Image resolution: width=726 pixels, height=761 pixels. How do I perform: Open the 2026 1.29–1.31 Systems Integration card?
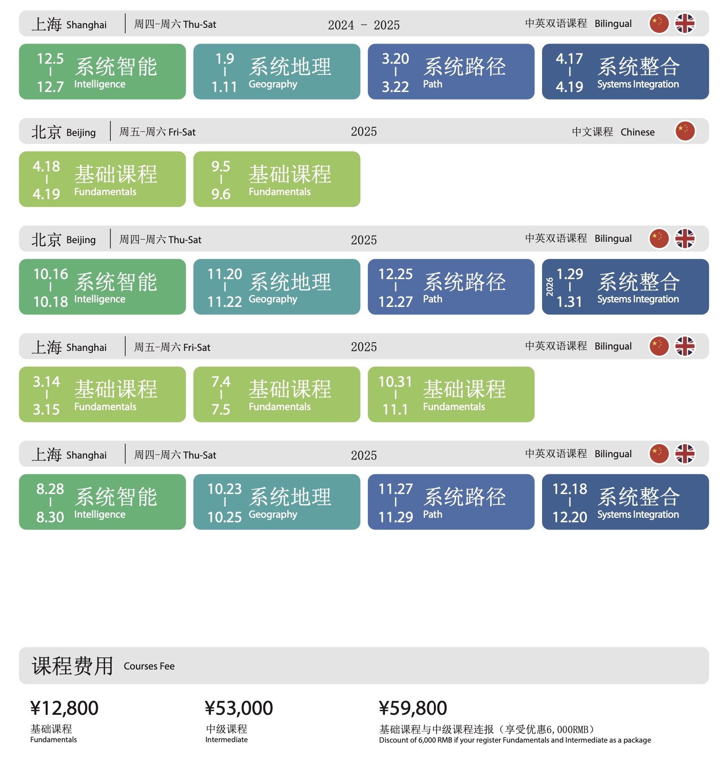click(x=625, y=287)
